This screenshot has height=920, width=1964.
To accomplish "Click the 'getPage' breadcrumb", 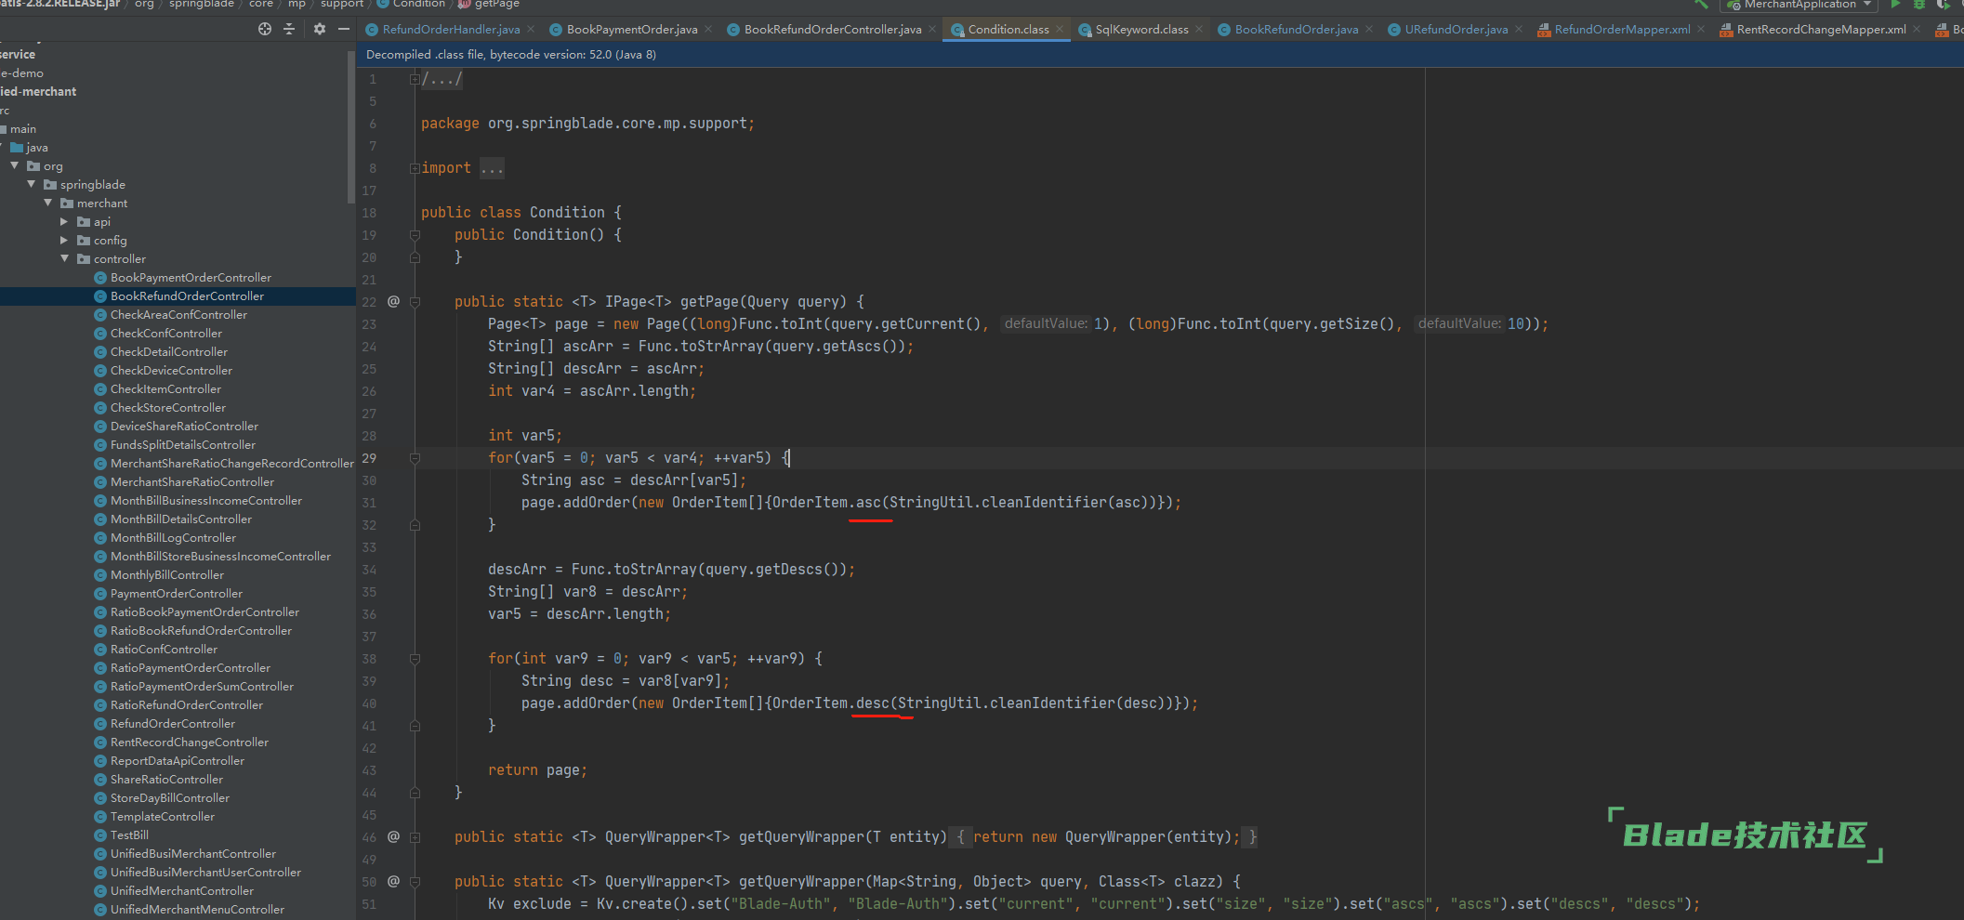I will point(489,5).
